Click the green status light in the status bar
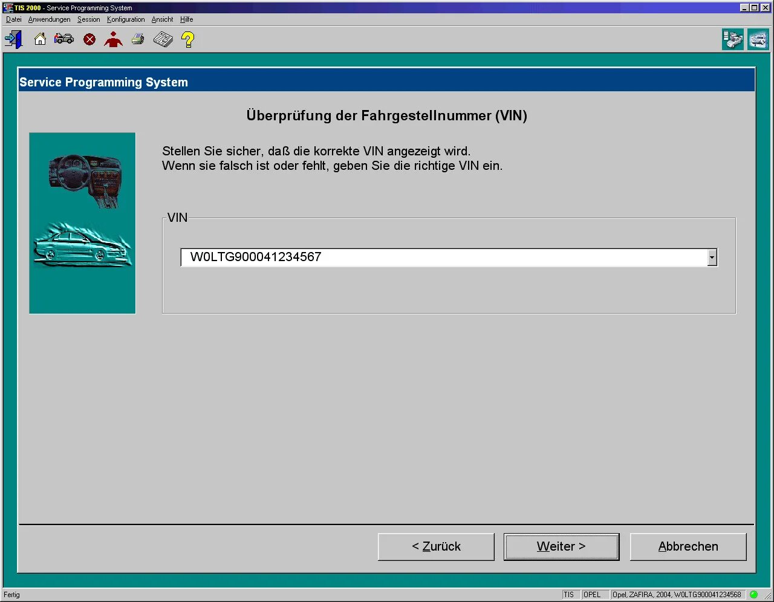 point(753,595)
